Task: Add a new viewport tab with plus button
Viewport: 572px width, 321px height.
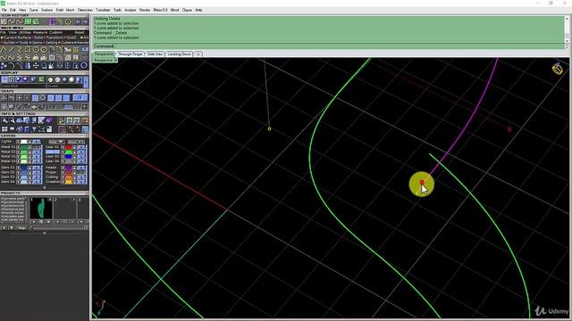Action: point(198,53)
